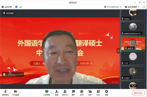
Task: Open the 成员(21) members list
Action: pyautogui.click(x=65, y=93)
